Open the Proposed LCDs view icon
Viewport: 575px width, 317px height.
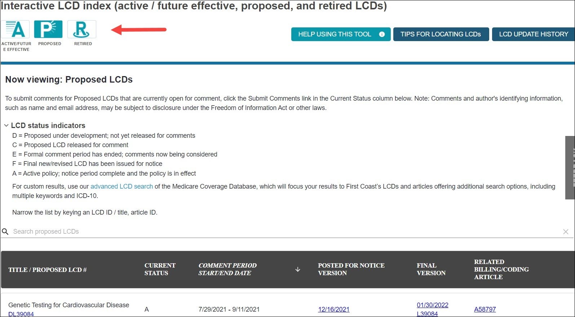point(49,29)
